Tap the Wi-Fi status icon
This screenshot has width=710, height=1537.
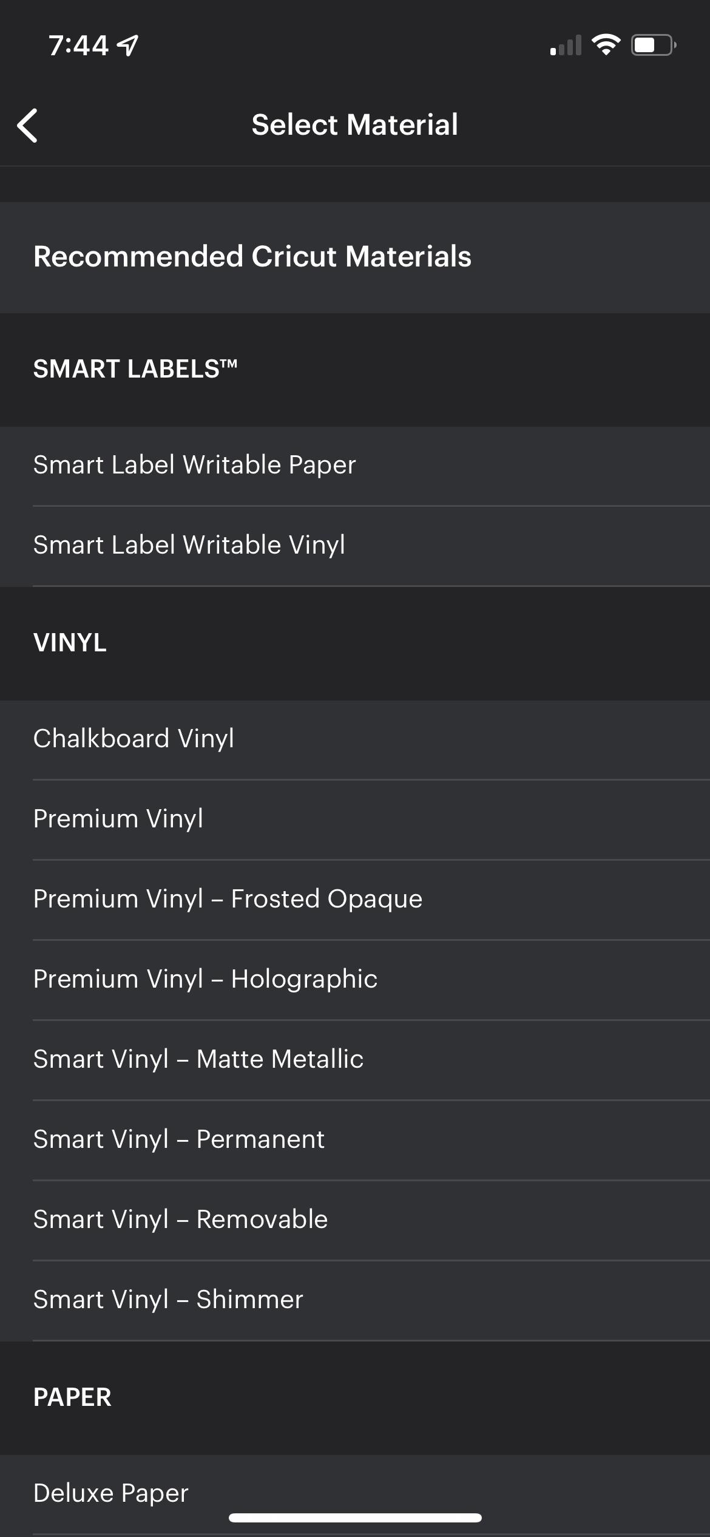[x=605, y=45]
